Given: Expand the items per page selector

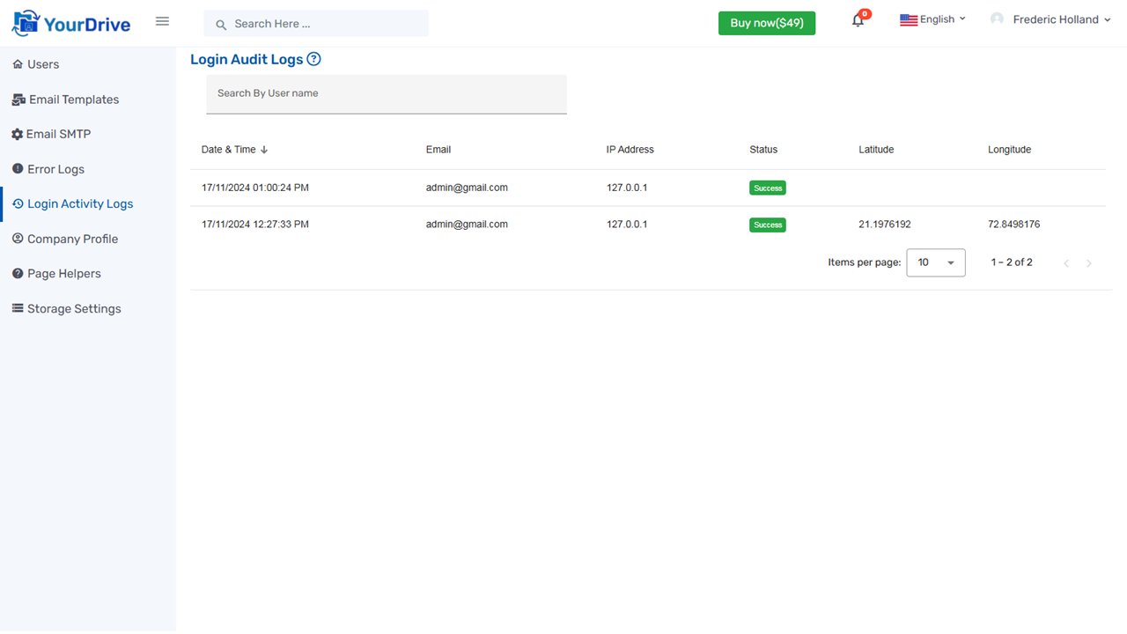Looking at the screenshot, I should pyautogui.click(x=935, y=262).
